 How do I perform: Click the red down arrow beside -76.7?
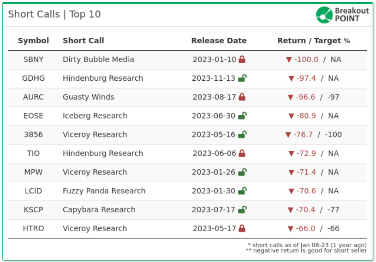(x=288, y=135)
